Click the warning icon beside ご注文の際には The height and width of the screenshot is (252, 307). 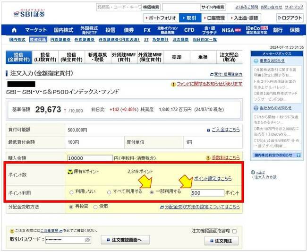[12, 231]
